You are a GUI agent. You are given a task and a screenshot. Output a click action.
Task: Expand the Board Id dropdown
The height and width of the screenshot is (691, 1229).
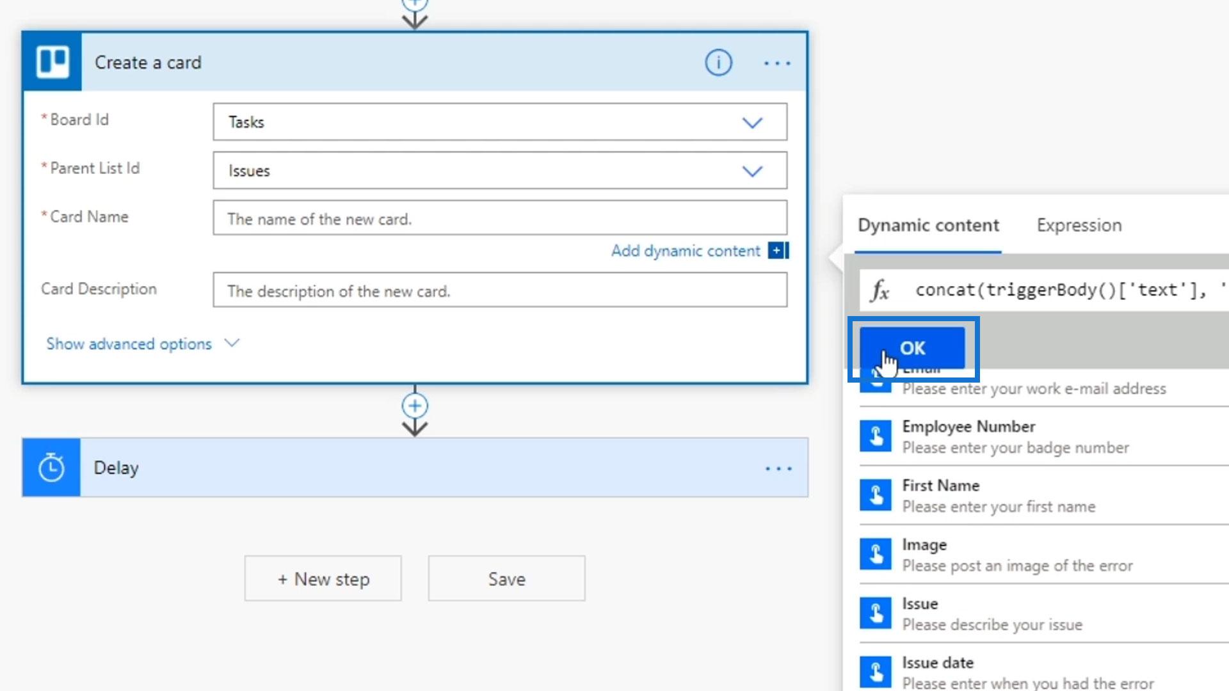[752, 122]
